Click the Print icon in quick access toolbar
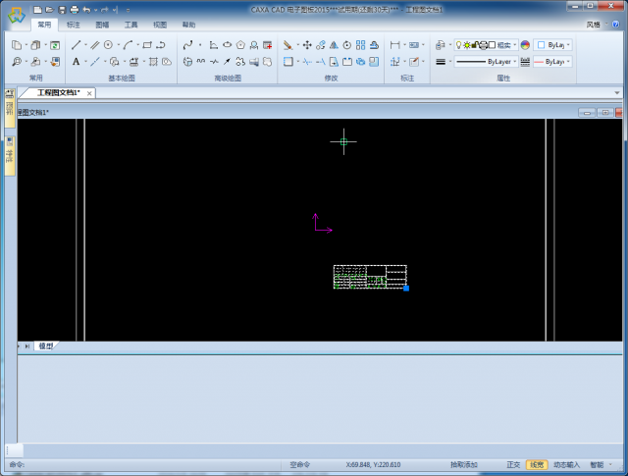The width and height of the screenshot is (628, 476). click(x=74, y=9)
